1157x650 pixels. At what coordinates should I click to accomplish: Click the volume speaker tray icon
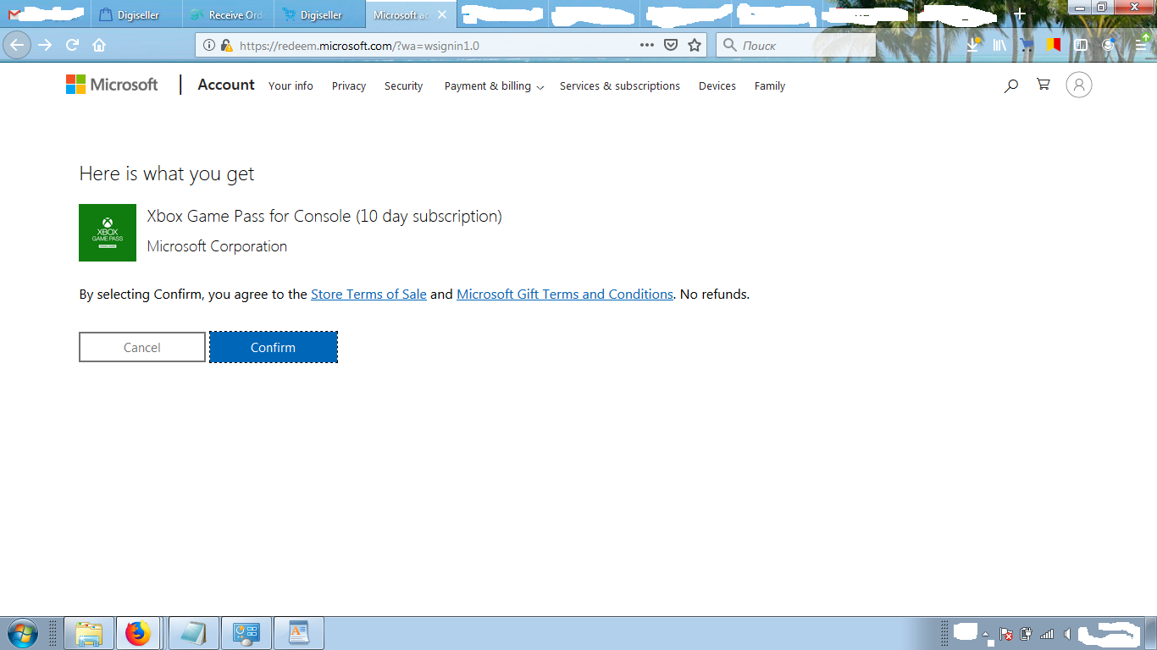tap(1067, 634)
